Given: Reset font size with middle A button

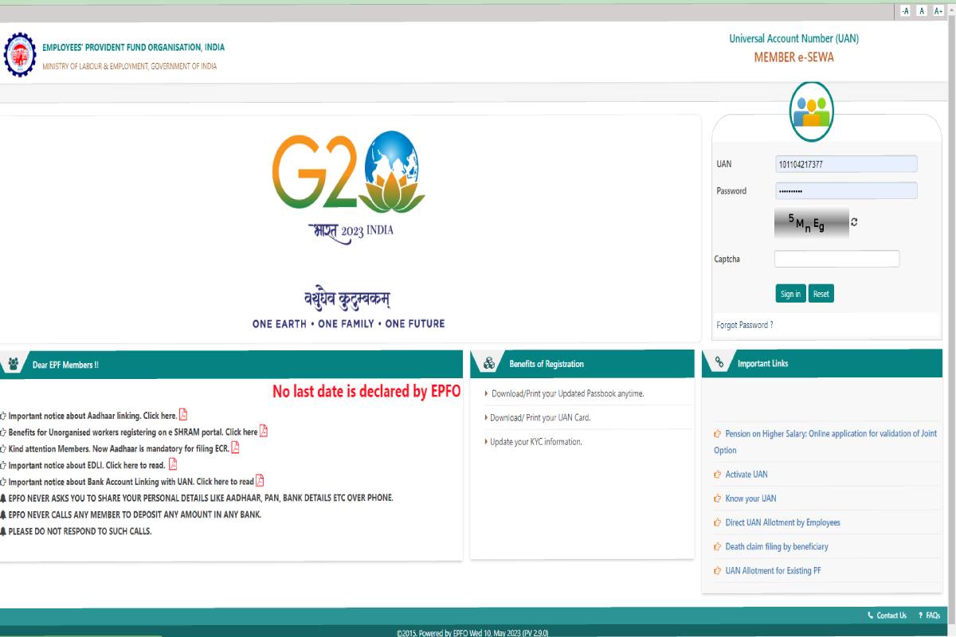Looking at the screenshot, I should point(922,10).
